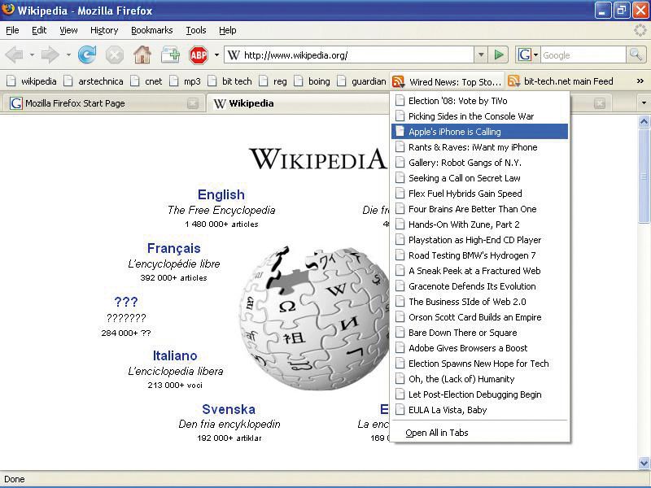Open the back history dropdown arrow
The height and width of the screenshot is (488, 651).
click(x=32, y=54)
